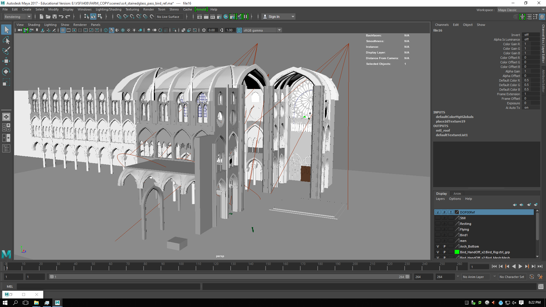Choose the Rotate tool in toolbox

pos(6,72)
